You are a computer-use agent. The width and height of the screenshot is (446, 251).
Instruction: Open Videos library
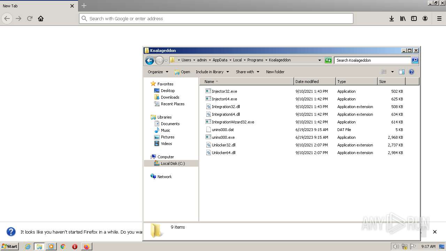click(166, 144)
